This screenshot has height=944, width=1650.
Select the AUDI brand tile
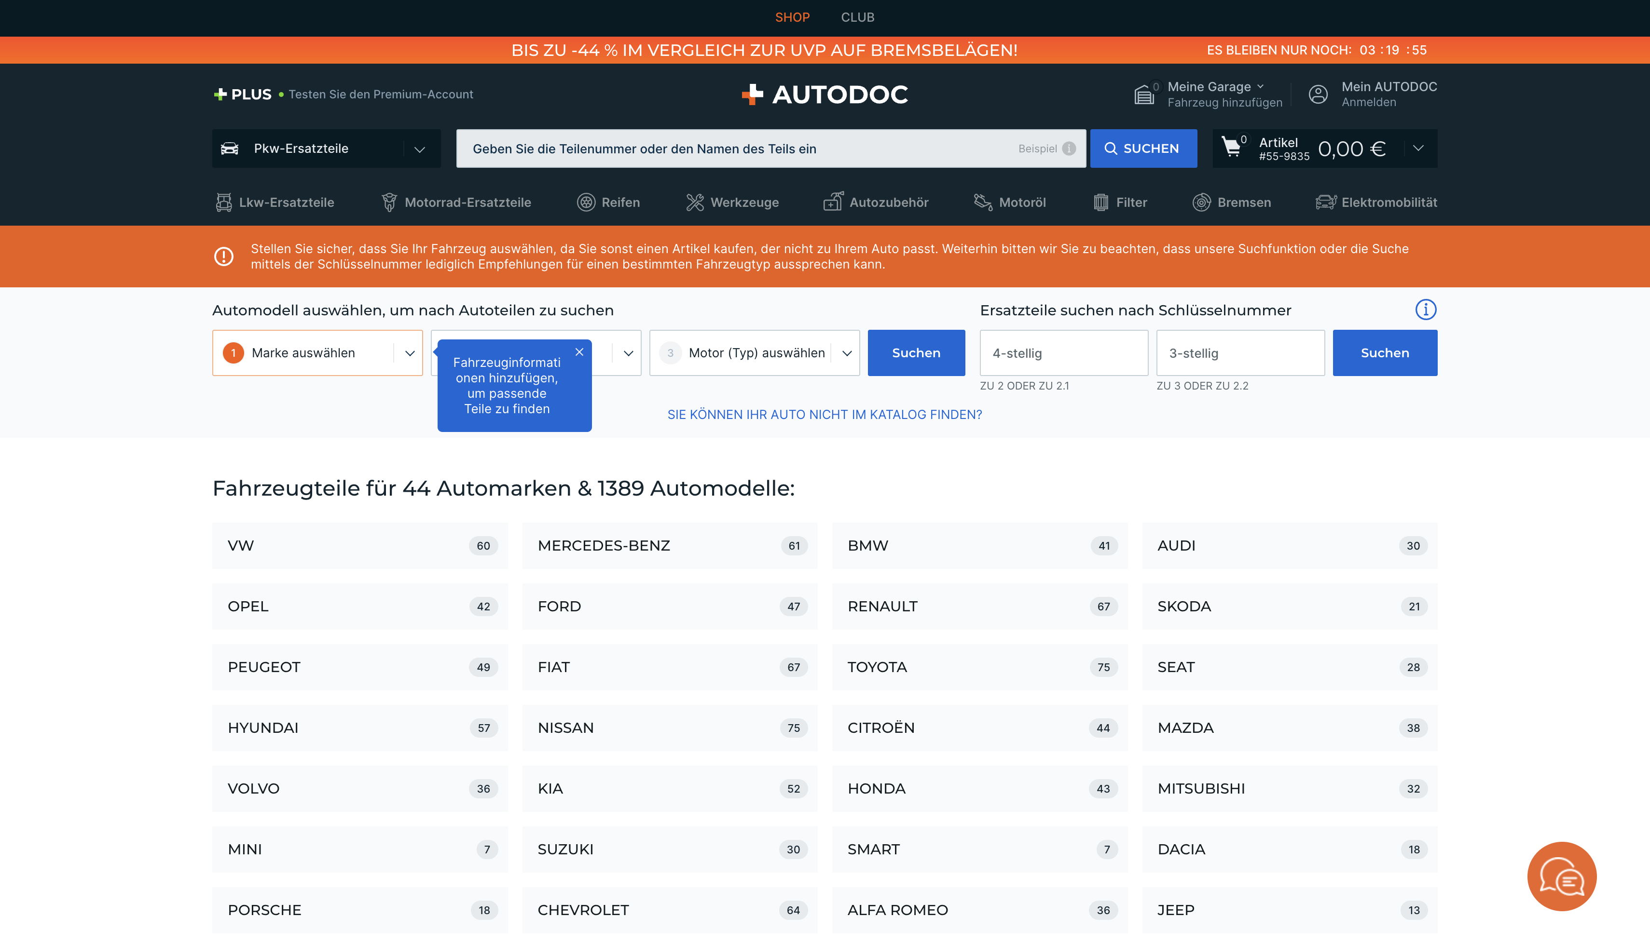pyautogui.click(x=1290, y=546)
